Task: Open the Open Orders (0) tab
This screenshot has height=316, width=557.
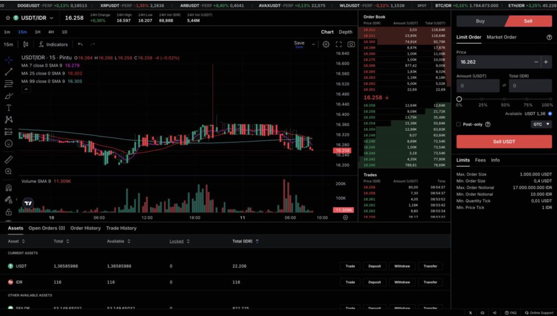Action: pos(47,228)
